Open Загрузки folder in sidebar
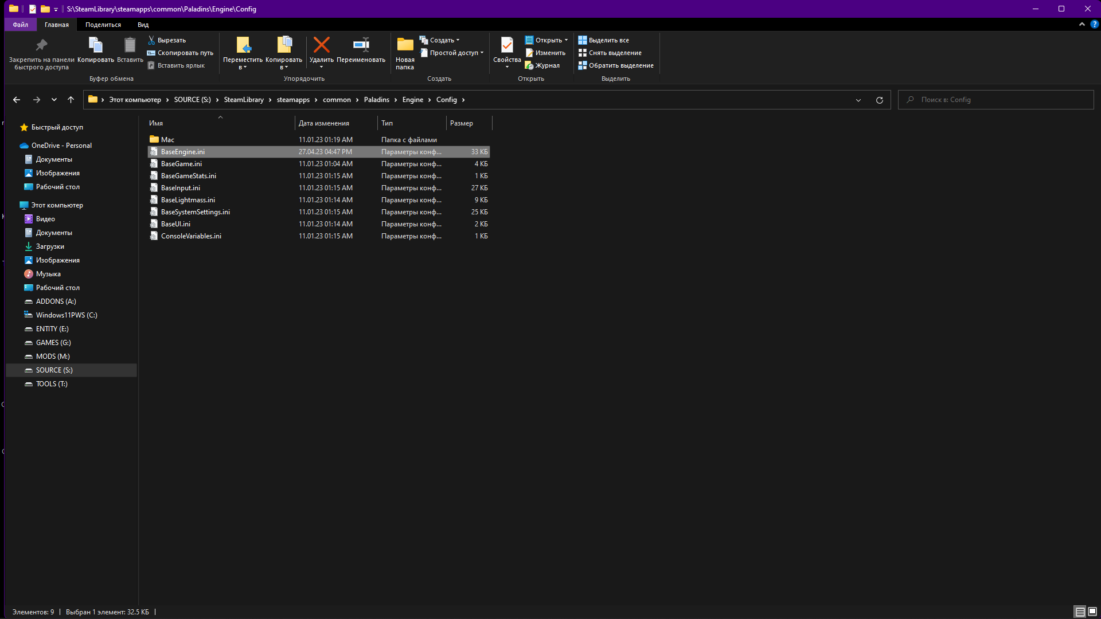The height and width of the screenshot is (619, 1101). point(50,246)
